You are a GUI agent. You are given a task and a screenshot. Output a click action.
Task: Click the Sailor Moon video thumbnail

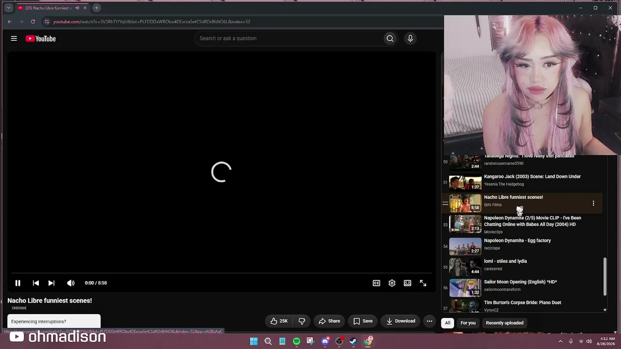coord(465,288)
